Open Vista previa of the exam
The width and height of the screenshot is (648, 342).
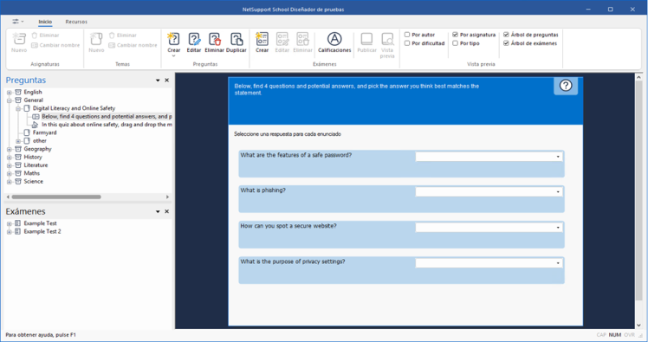click(387, 45)
